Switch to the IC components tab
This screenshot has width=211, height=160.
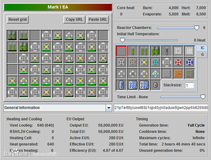click(x=202, y=48)
